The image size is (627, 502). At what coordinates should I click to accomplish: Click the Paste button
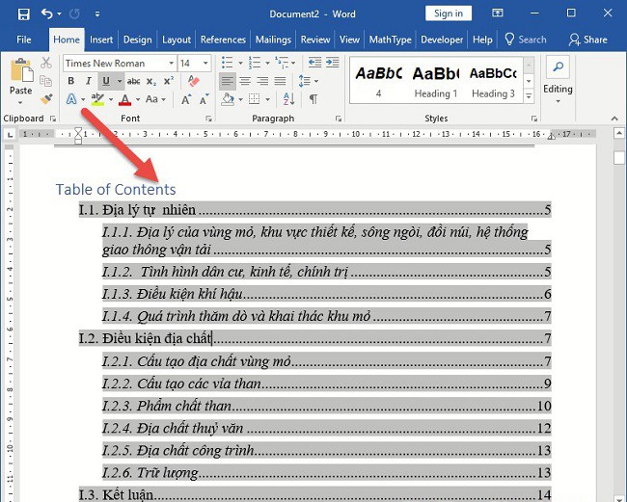click(21, 76)
